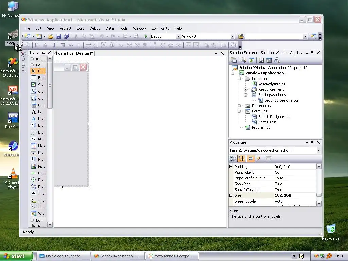This screenshot has width=348, height=261.
Task: Click the Properties icon in Solution Explorer toolbar
Action: [234, 60]
